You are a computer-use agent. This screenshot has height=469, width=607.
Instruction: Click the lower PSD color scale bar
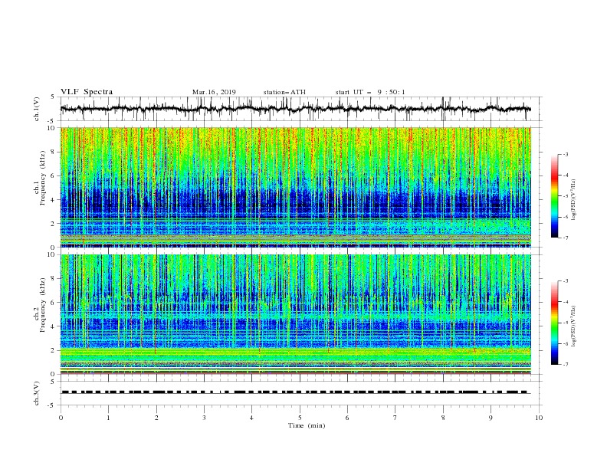(554, 323)
